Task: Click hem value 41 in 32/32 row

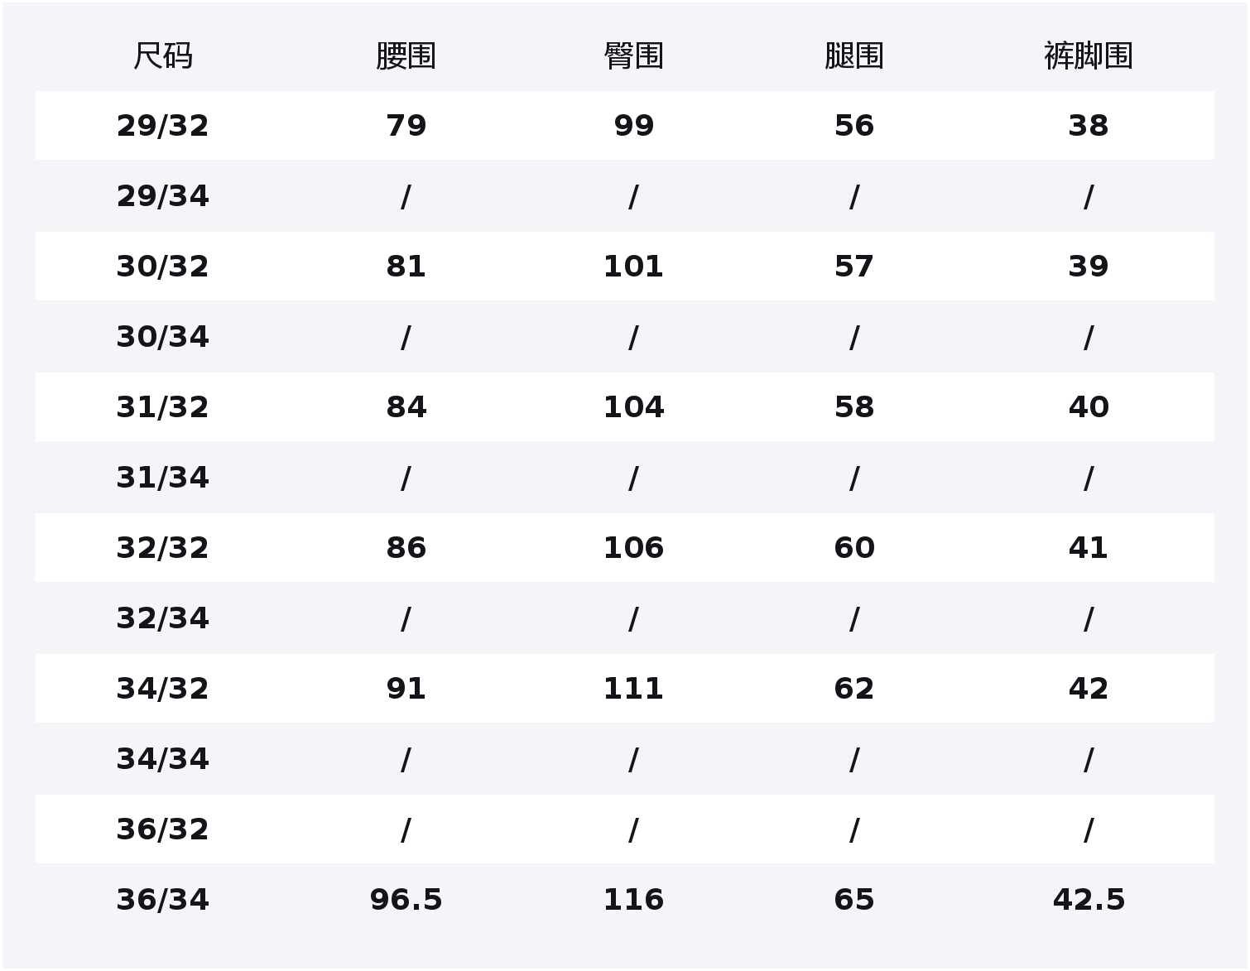Action: (1088, 548)
